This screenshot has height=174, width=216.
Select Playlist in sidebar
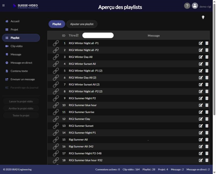pyautogui.click(x=21, y=38)
